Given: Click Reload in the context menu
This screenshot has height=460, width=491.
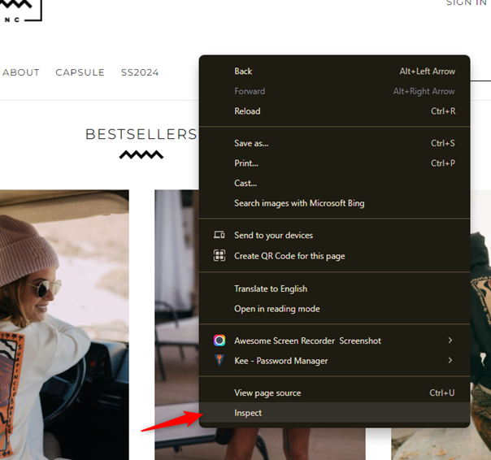Looking at the screenshot, I should [247, 111].
